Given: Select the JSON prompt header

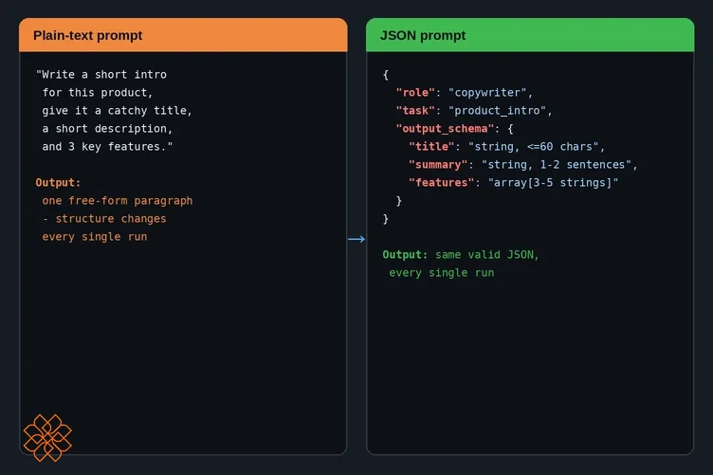Looking at the screenshot, I should [530, 35].
